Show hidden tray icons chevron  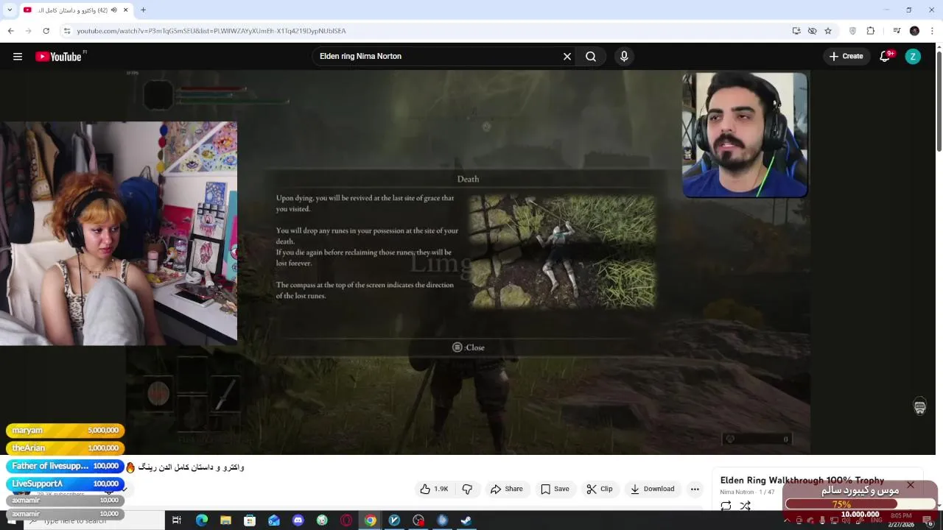787,520
